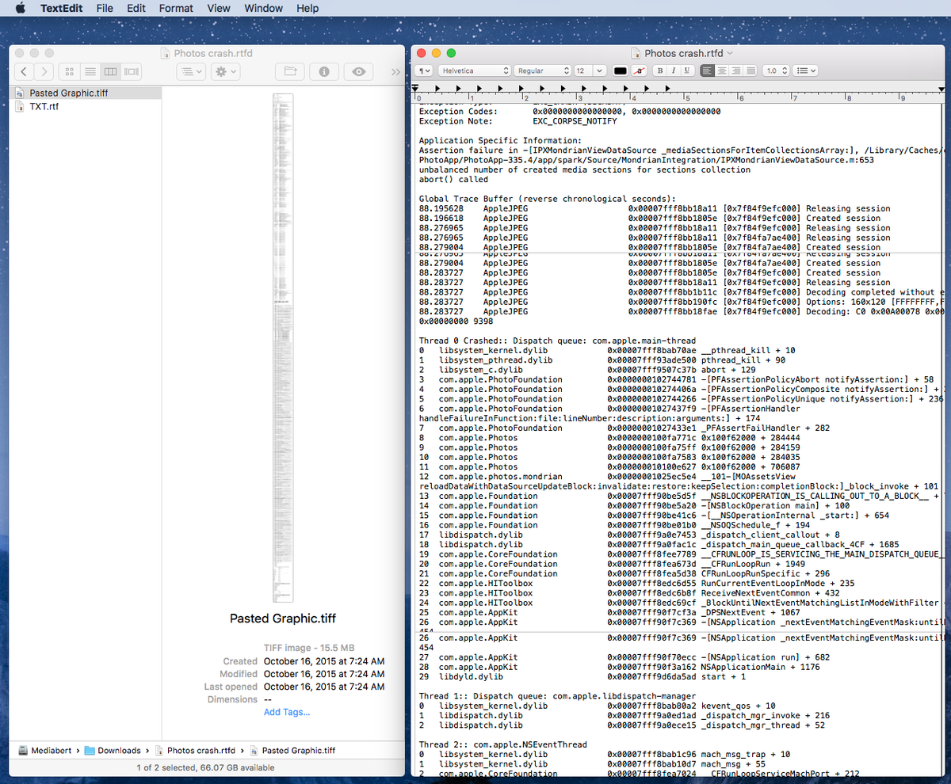Select TXT.rtf in file list
The image size is (951, 784).
point(86,106)
